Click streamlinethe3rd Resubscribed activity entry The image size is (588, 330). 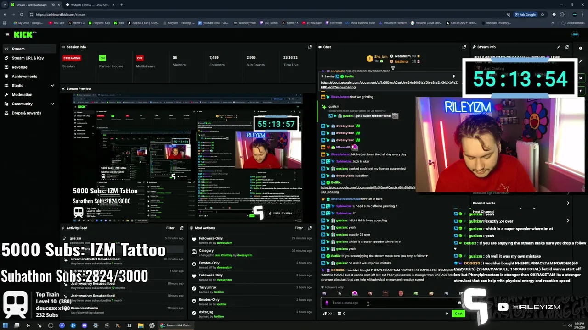(x=123, y=261)
